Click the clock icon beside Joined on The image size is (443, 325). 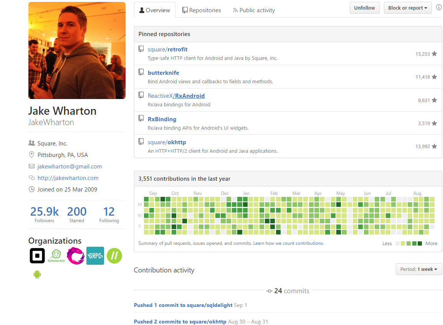click(x=31, y=189)
